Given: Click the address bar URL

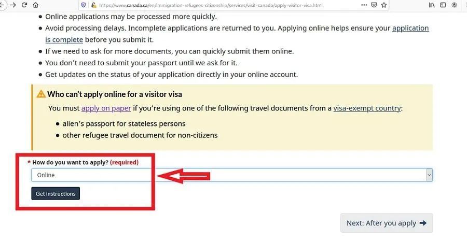Looking at the screenshot, I should coord(208,5).
